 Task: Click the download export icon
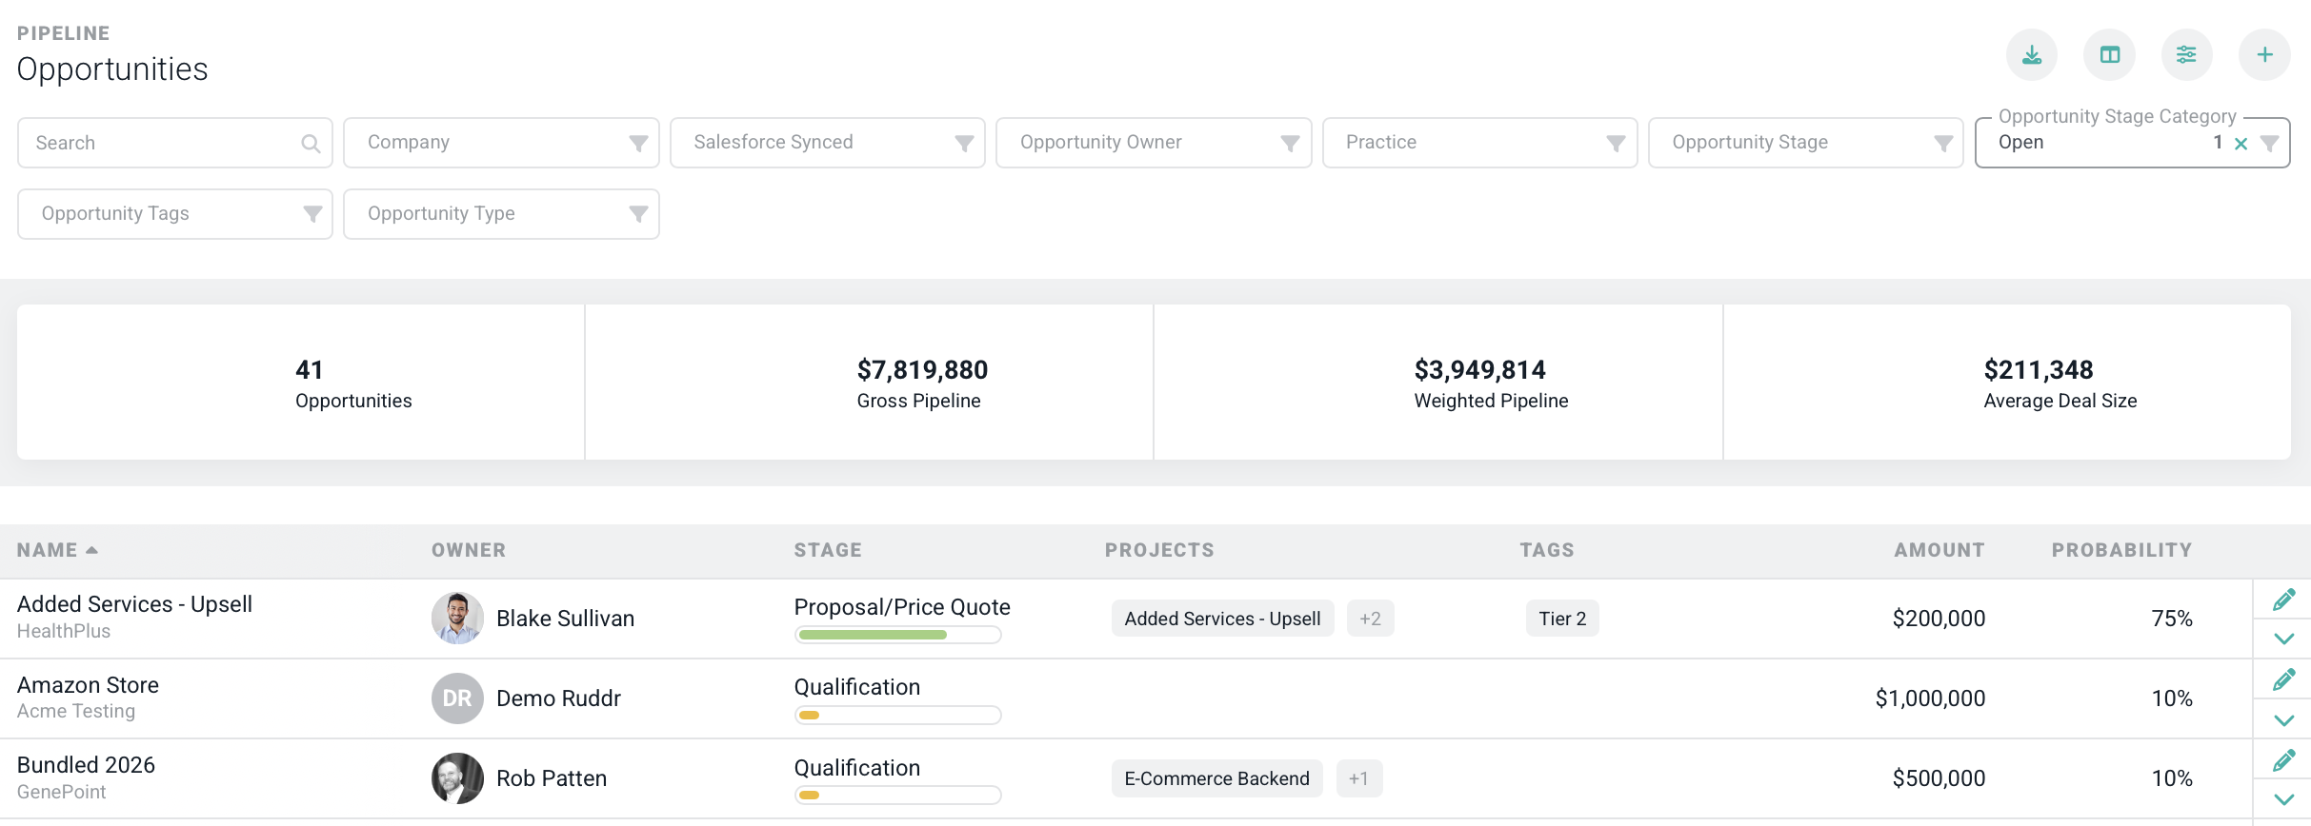pos(2031,55)
